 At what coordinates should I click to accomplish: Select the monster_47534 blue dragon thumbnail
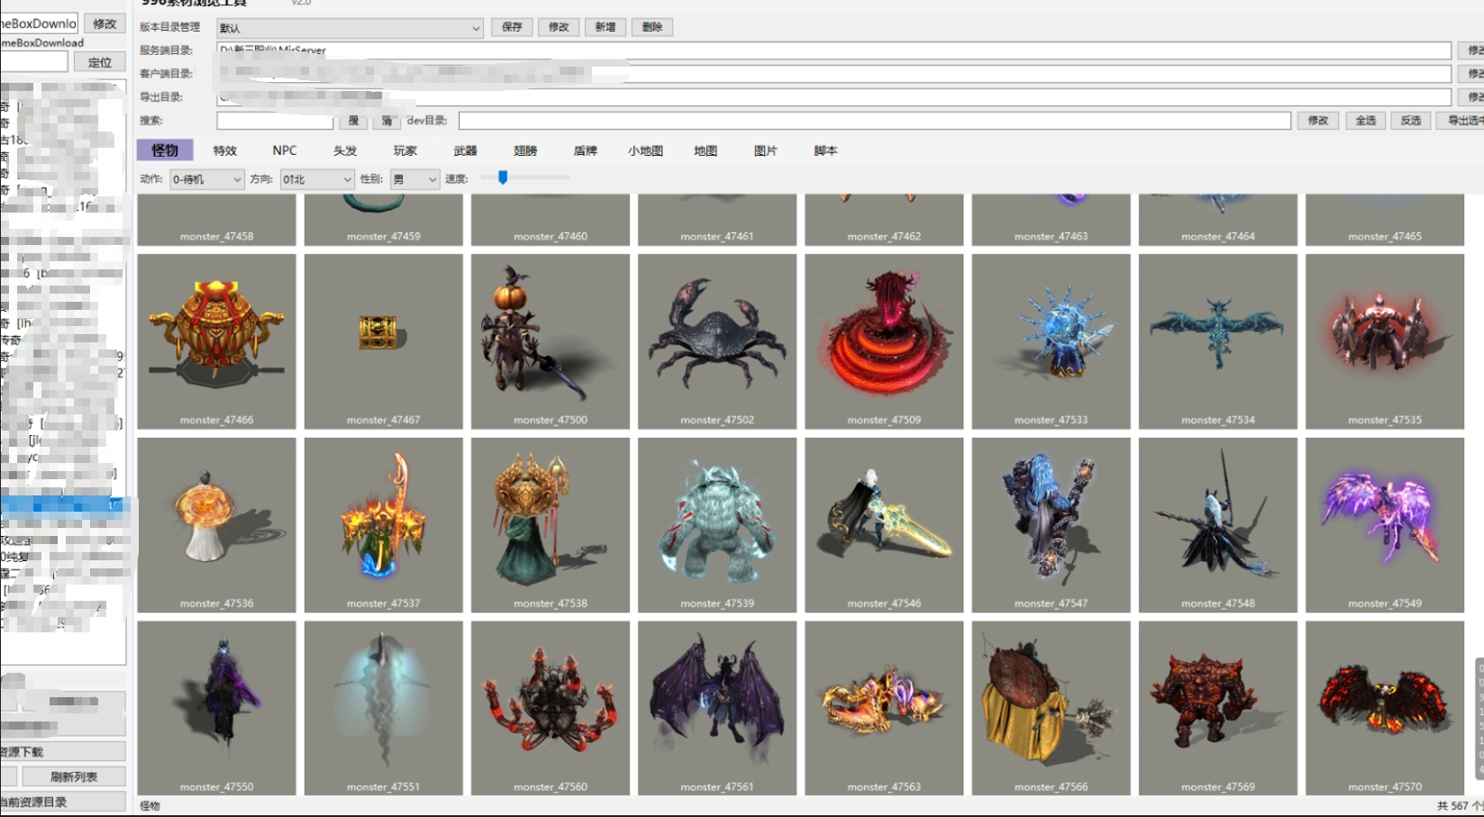click(1218, 341)
